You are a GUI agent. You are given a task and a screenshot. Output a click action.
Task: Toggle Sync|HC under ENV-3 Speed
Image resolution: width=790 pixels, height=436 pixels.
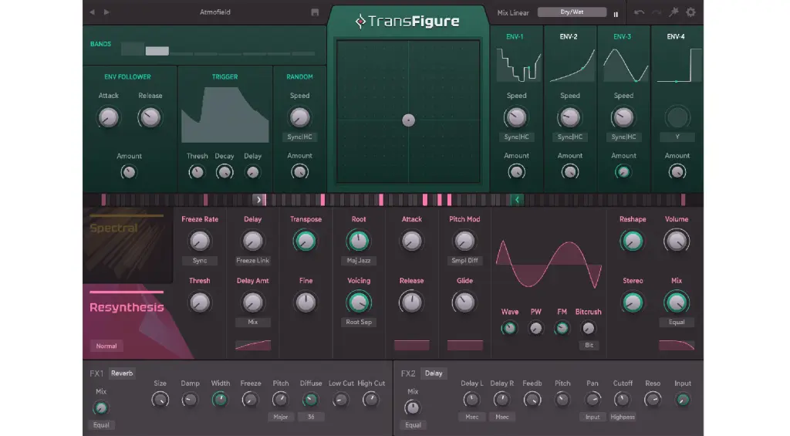coord(623,137)
